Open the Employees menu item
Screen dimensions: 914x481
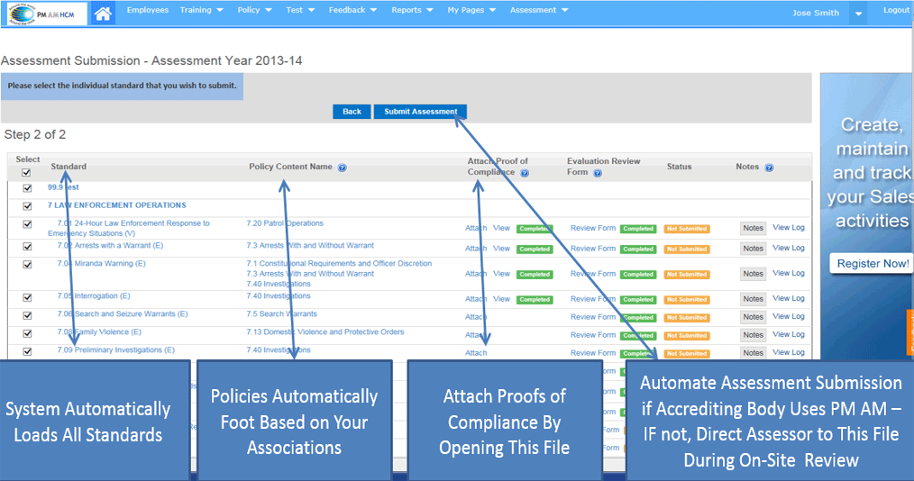click(147, 10)
